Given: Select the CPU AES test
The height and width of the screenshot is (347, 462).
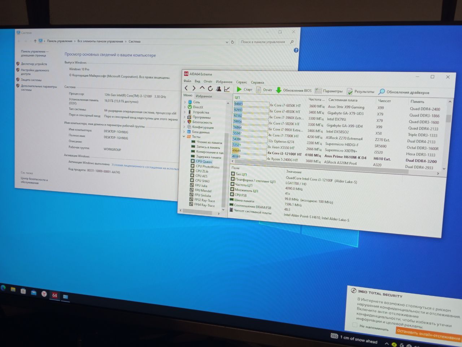Looking at the screenshot, I should (199, 176).
